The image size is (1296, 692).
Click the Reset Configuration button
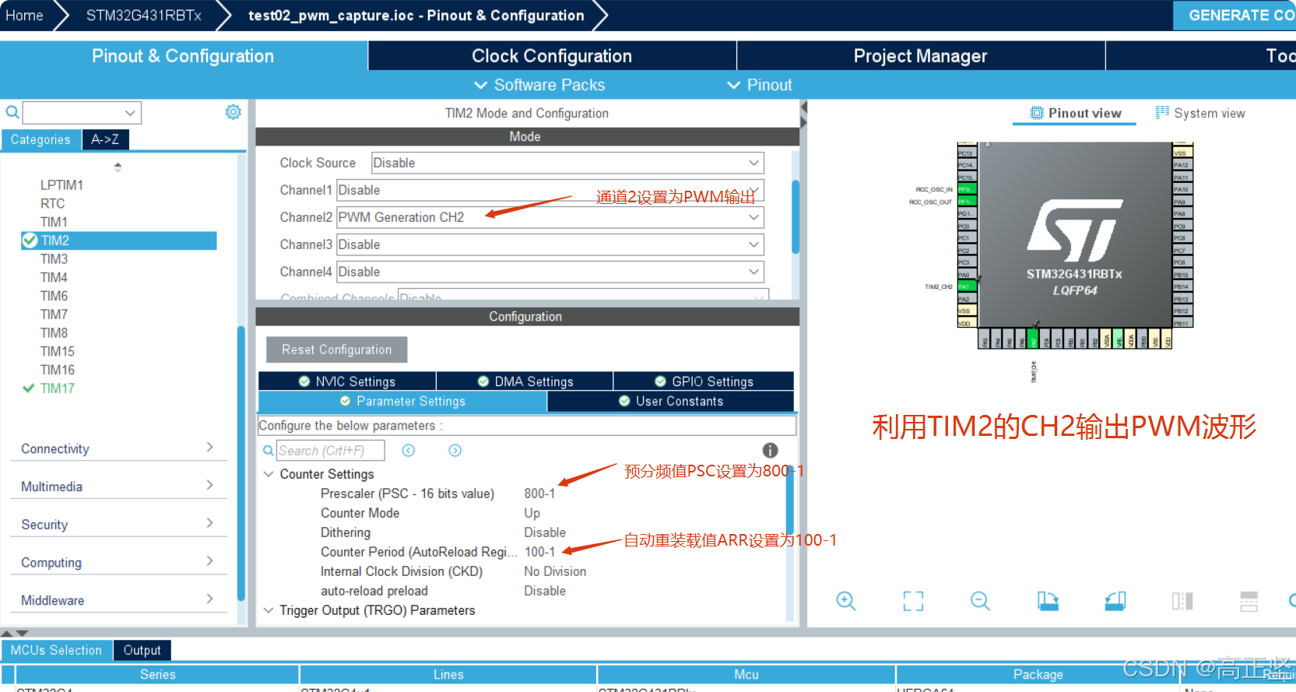(x=336, y=350)
